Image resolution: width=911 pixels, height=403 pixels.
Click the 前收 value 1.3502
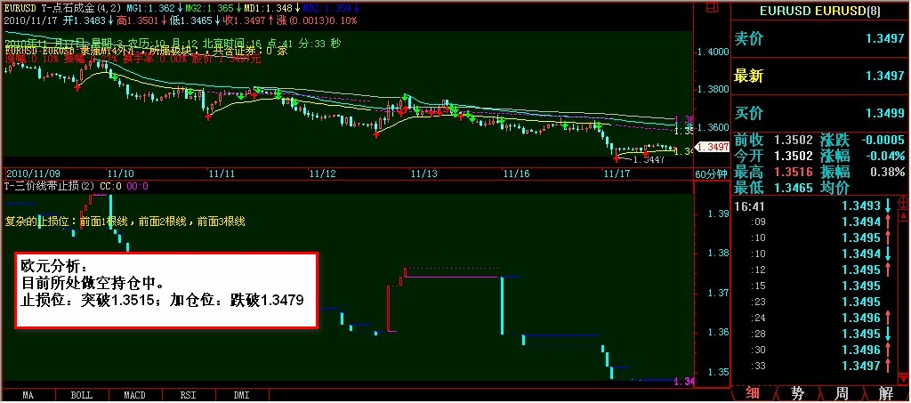793,140
